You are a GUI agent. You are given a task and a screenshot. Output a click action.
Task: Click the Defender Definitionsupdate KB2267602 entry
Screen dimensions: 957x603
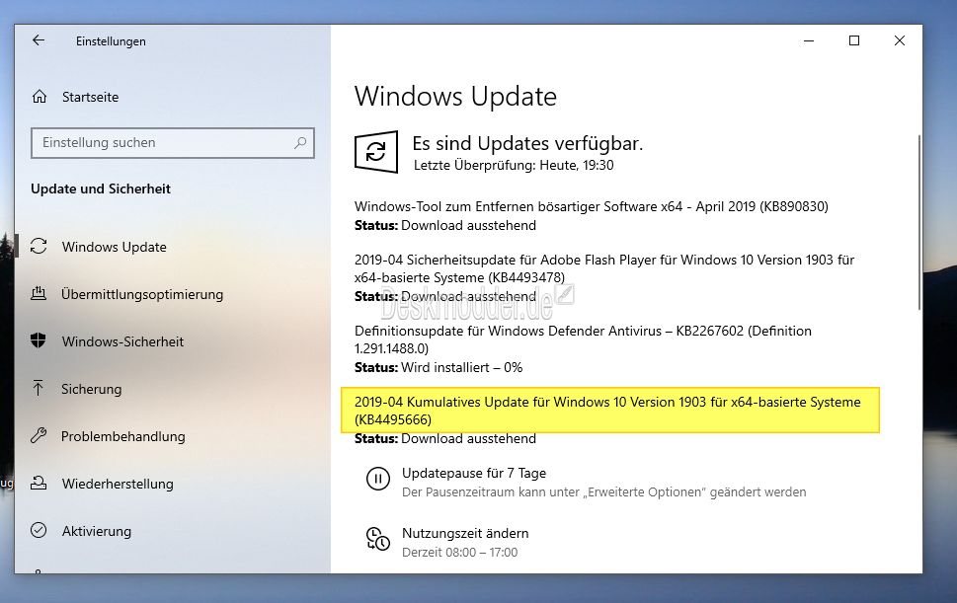[x=583, y=339]
